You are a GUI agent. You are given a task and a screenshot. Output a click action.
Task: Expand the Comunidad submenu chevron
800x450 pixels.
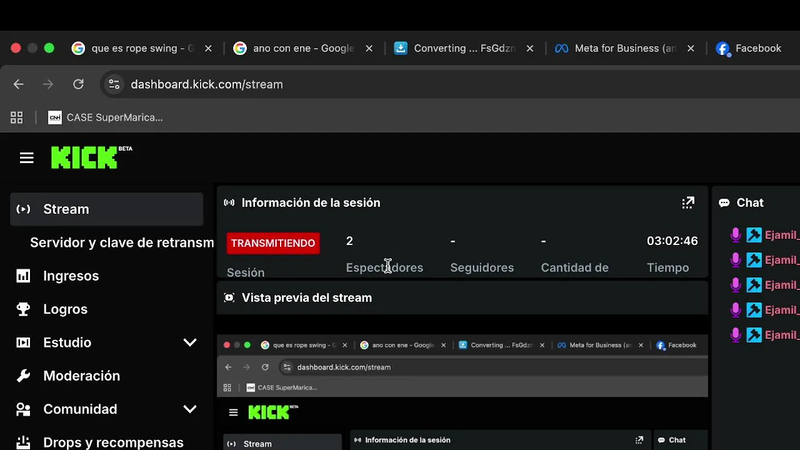point(190,409)
